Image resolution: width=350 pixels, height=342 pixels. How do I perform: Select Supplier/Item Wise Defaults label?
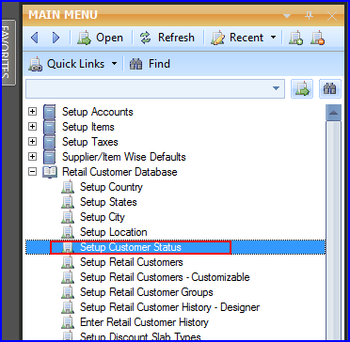tap(124, 157)
